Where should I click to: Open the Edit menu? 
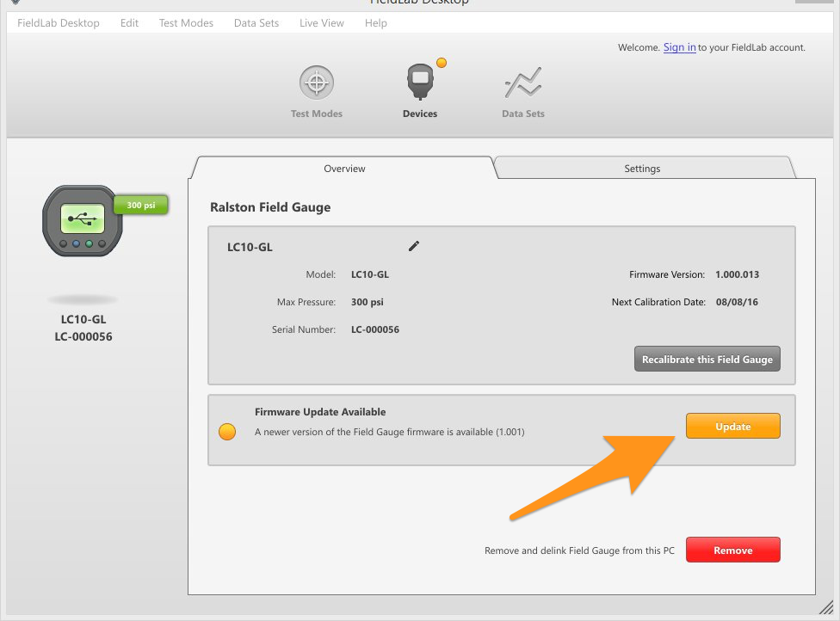[x=129, y=23]
